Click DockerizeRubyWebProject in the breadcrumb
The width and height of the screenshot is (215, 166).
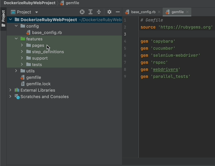pos(30,3)
